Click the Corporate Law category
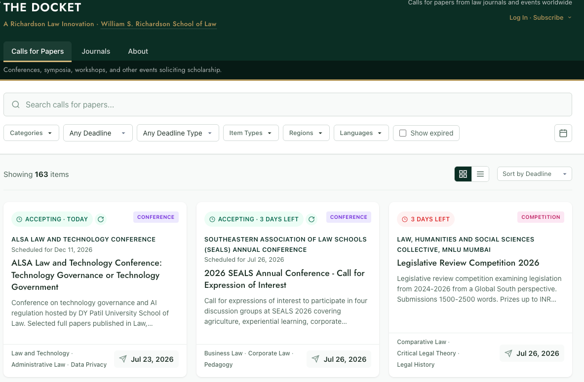Screen dimensions: 584x382 click(269, 353)
